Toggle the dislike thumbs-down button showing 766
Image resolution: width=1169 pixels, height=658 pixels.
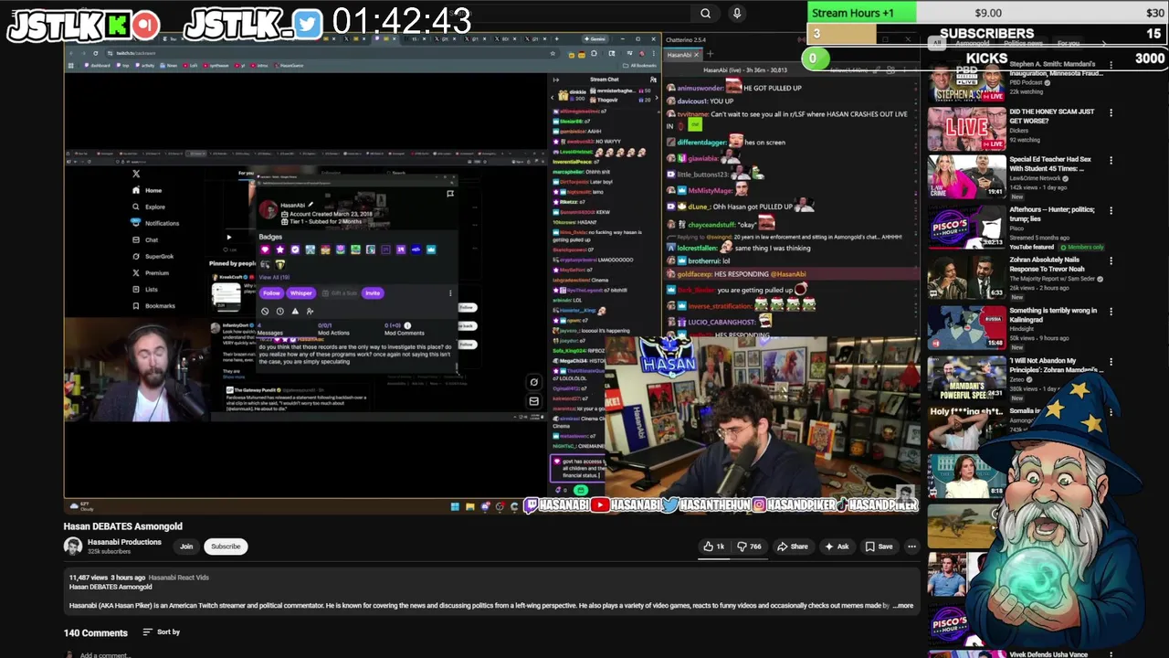click(x=749, y=547)
